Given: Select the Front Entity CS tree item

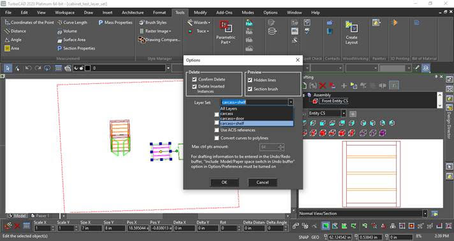Looking at the screenshot, I should pos(335,101).
